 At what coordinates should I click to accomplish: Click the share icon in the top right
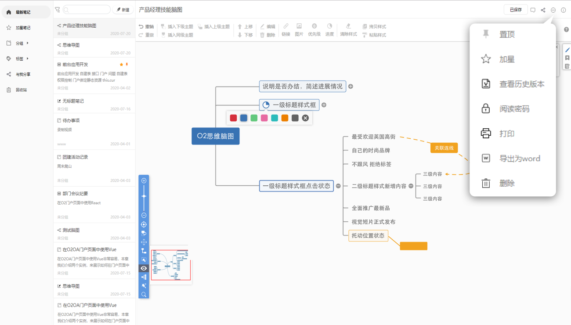pyautogui.click(x=543, y=10)
